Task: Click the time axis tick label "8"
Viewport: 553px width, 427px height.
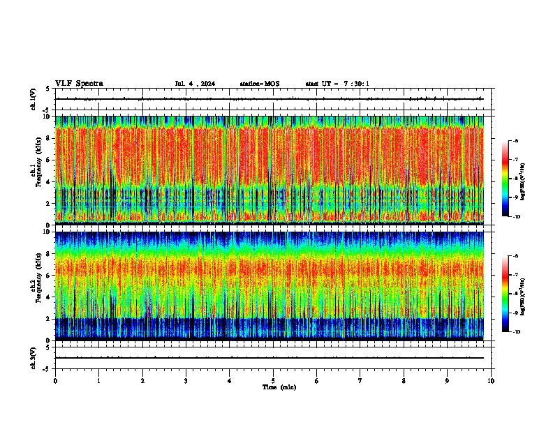Action: [x=404, y=381]
